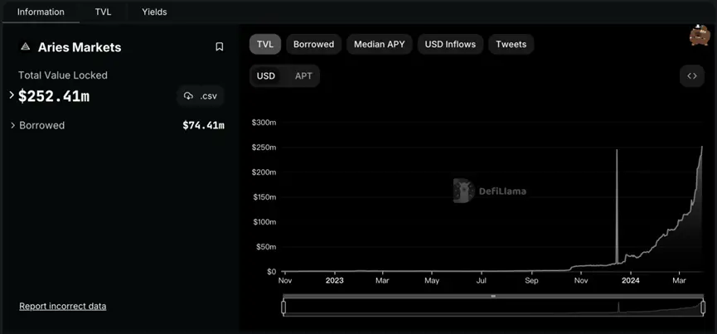This screenshot has width=717, height=334.
Task: Toggle the USD Inflows chart series
Action: click(450, 44)
